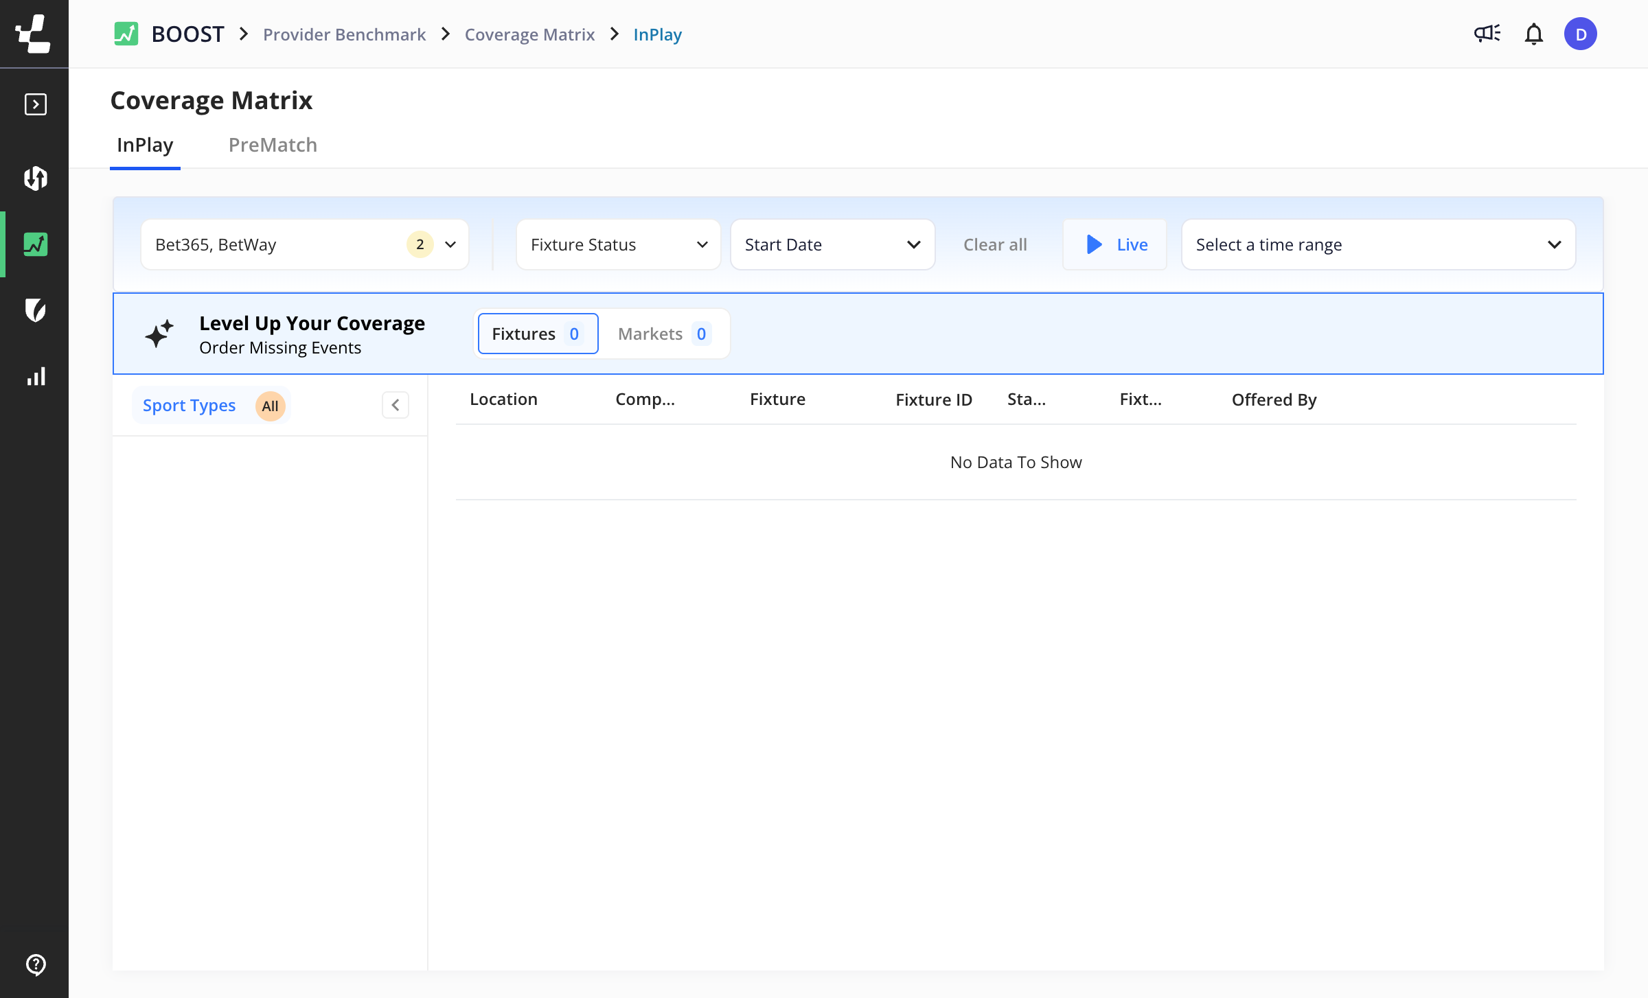The width and height of the screenshot is (1648, 998).
Task: Open the hexagon arrows sidebar icon
Action: click(x=35, y=178)
